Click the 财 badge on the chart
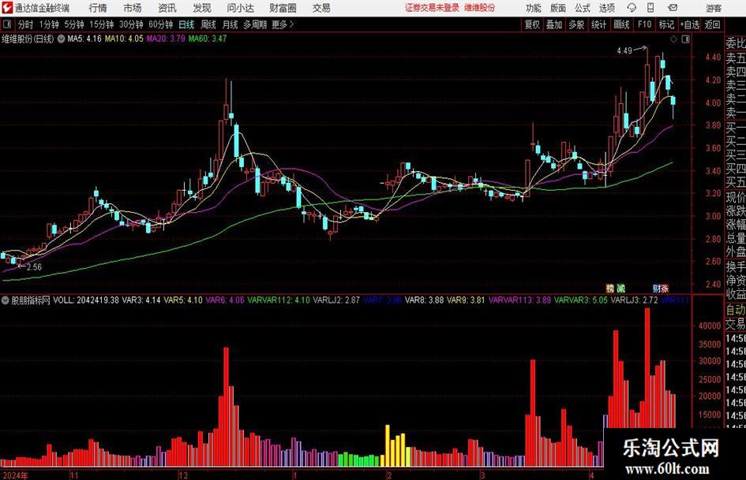This screenshot has width=746, height=480. pos(656,288)
